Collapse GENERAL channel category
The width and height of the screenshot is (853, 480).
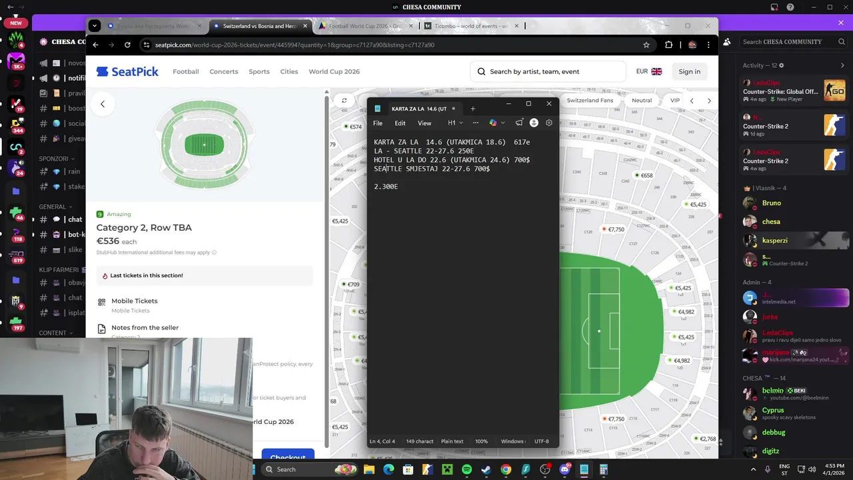pyautogui.click(x=56, y=207)
